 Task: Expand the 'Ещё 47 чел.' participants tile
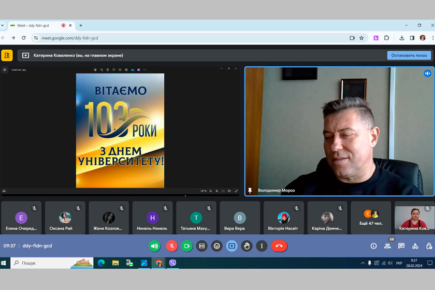(371, 218)
